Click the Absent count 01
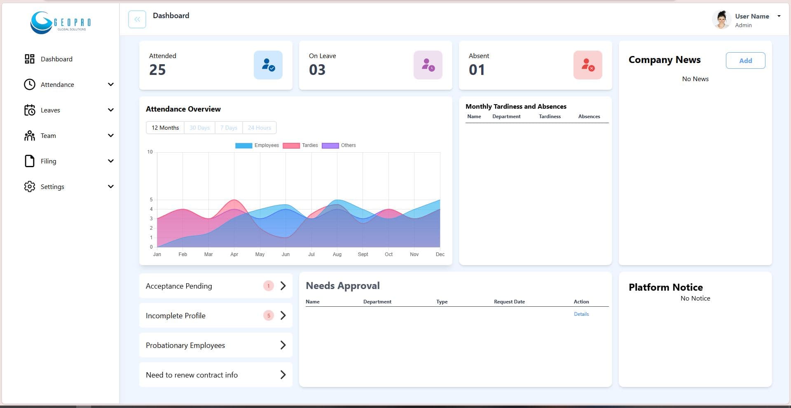 (x=477, y=70)
